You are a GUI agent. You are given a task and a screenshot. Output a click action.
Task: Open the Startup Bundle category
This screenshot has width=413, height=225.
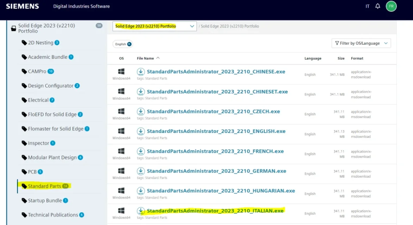45,200
